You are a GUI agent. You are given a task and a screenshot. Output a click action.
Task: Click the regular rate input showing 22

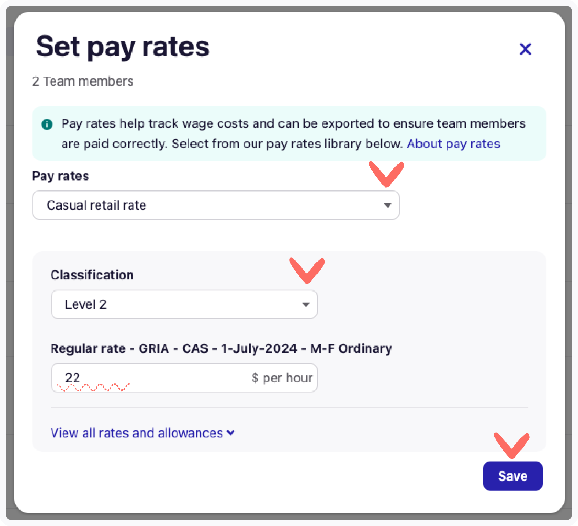point(147,378)
